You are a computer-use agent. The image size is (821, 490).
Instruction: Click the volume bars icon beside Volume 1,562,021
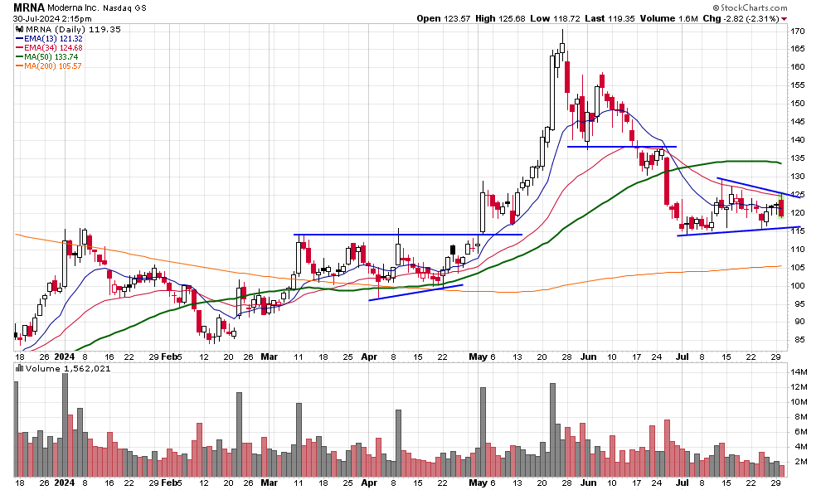tap(20, 369)
